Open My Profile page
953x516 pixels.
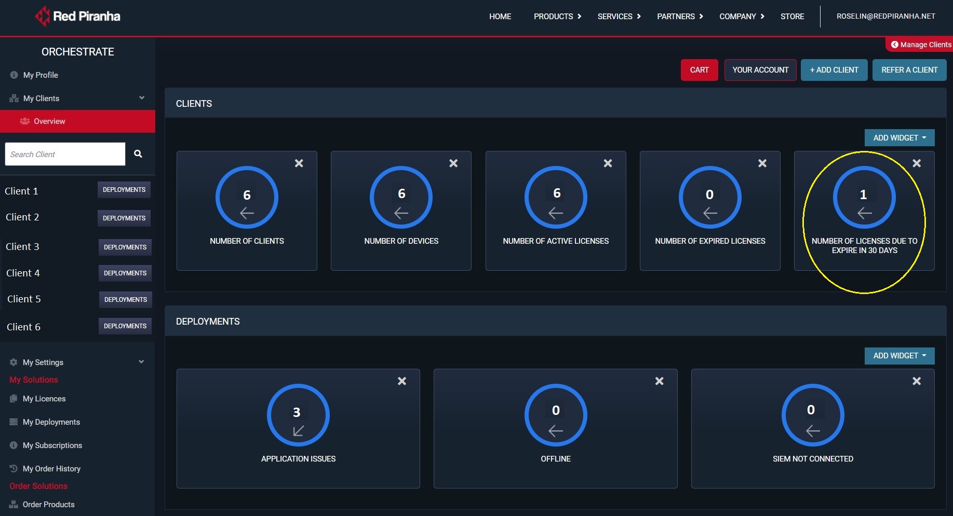[41, 75]
